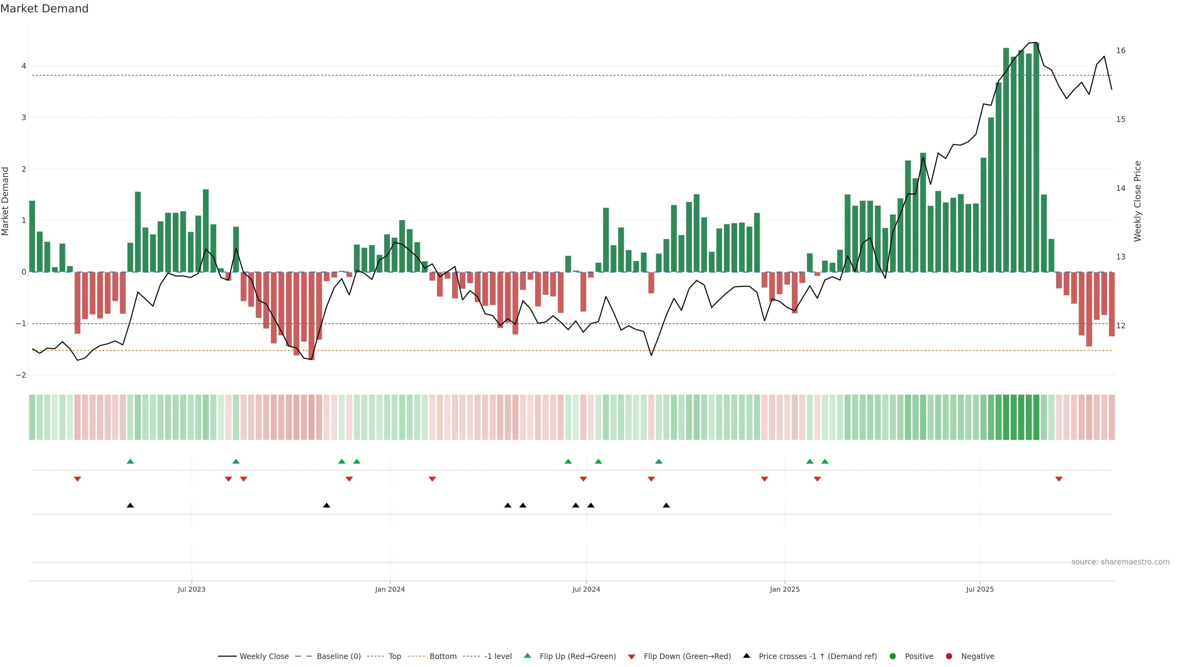The image size is (1185, 667).
Task: Click the Jan 2025 x-axis label
Action: pyautogui.click(x=785, y=589)
